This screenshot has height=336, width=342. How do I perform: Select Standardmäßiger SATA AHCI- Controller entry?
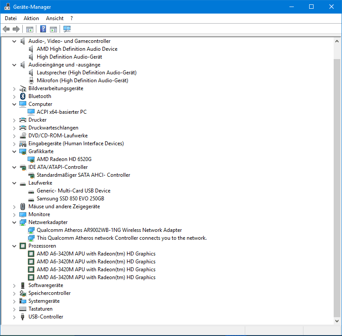coord(83,175)
